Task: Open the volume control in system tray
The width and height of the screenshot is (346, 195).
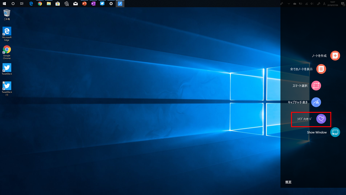Action: point(312,3)
